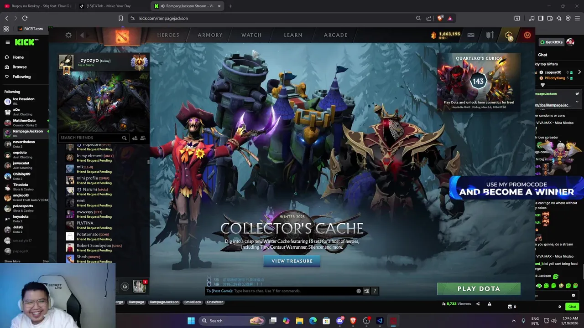The image size is (584, 328).
Task: Expand pinned RampageJackson message chevron
Action: pyautogui.click(x=577, y=102)
